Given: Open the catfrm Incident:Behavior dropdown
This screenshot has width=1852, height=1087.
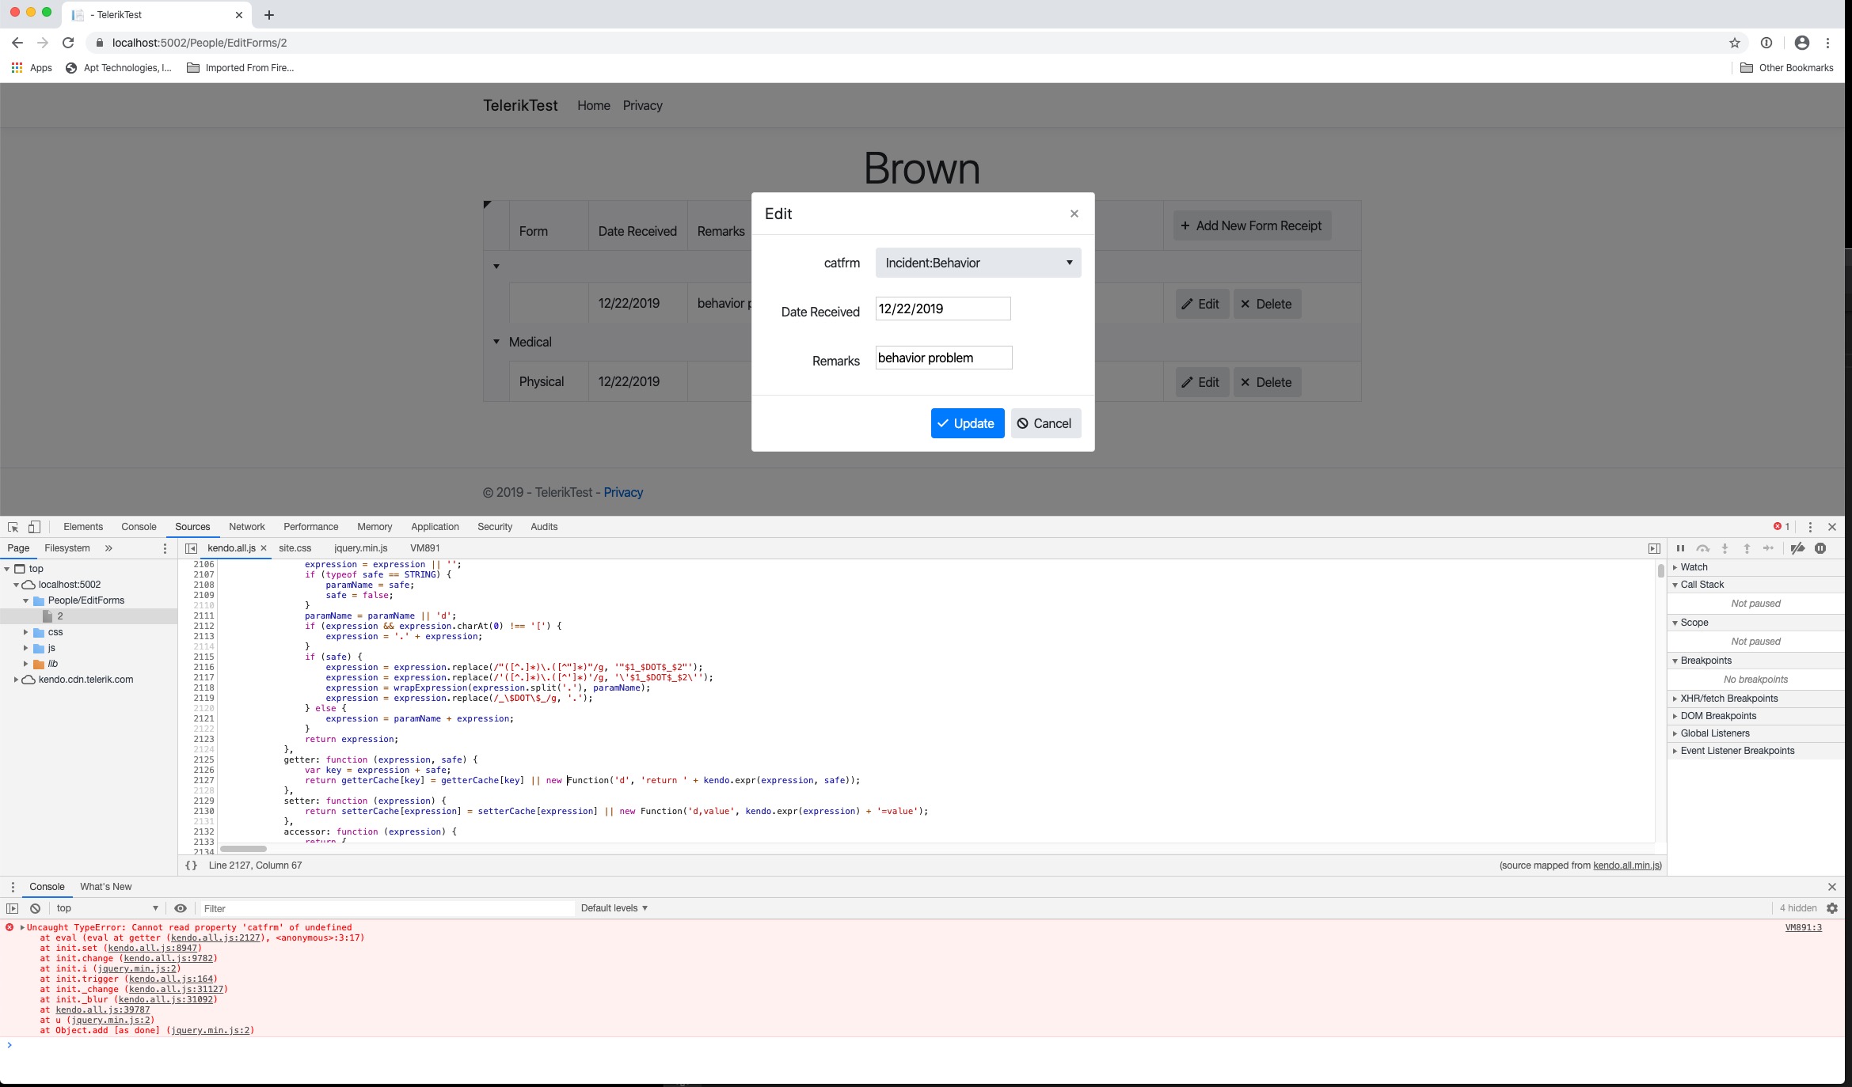Looking at the screenshot, I should click(978, 263).
